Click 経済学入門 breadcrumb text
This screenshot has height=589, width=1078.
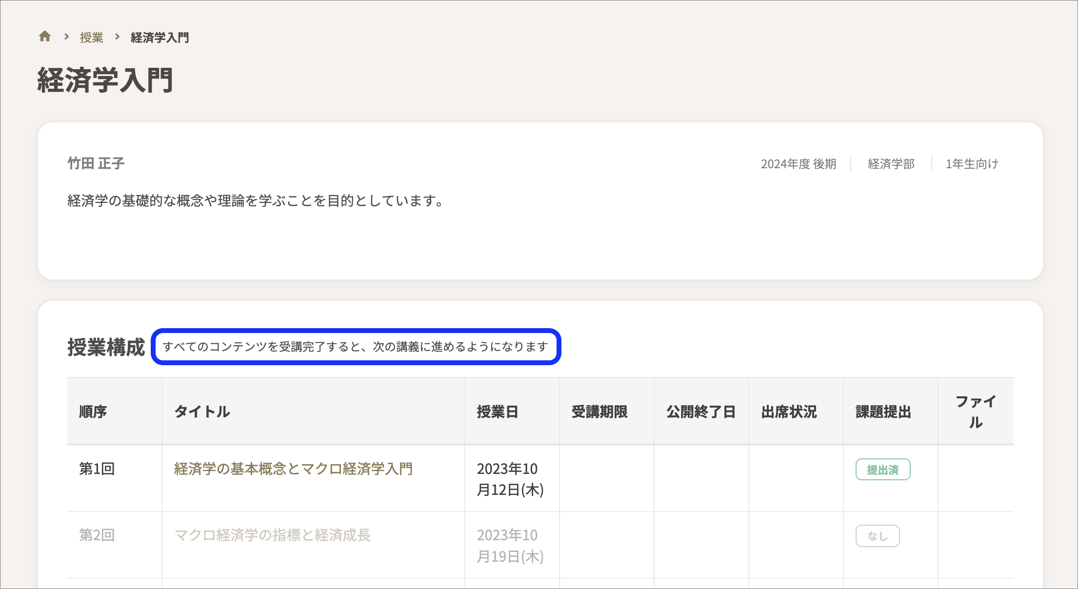pos(160,38)
